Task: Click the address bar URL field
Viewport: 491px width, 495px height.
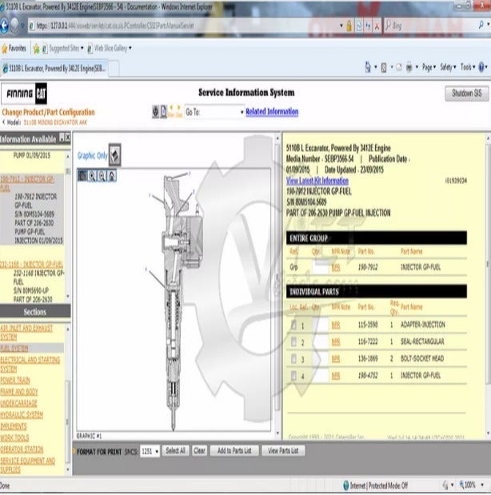Action: pos(183,26)
